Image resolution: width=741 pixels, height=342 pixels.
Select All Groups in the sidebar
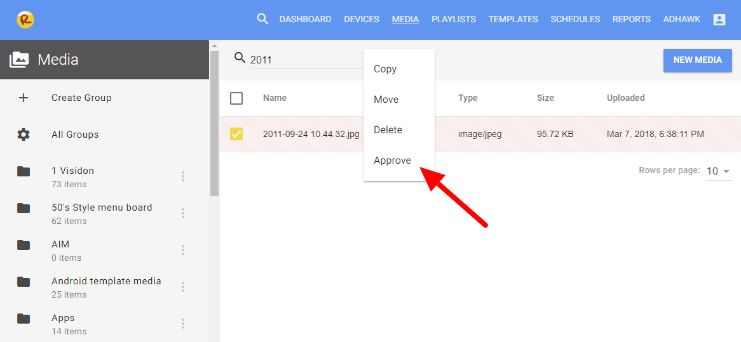[x=75, y=135]
